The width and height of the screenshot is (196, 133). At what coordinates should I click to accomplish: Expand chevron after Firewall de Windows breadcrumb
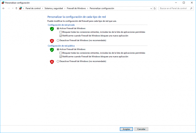click(88, 8)
